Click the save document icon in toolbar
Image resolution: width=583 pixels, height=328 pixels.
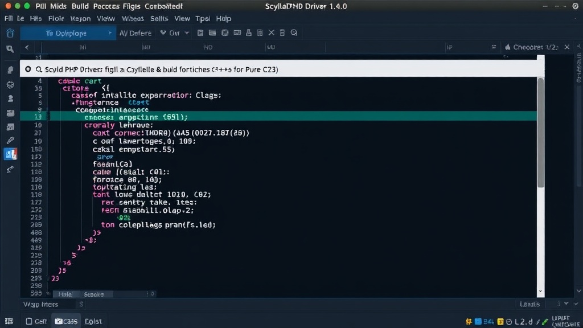point(200,32)
